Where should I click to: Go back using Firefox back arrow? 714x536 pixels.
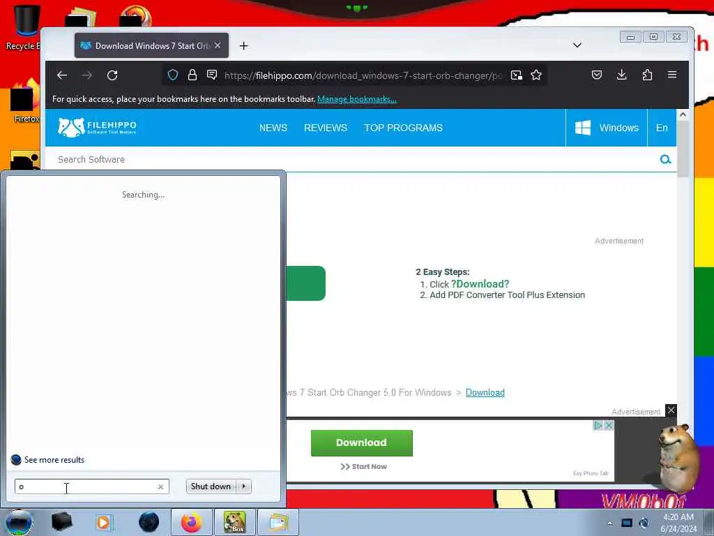62,75
